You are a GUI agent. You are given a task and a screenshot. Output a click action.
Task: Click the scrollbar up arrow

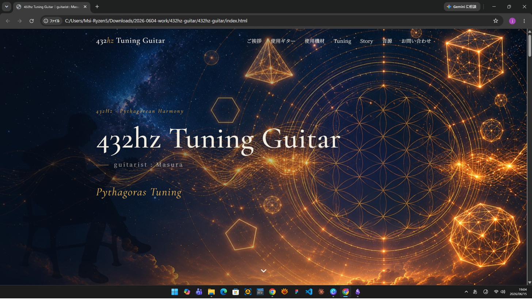pyautogui.click(x=529, y=32)
